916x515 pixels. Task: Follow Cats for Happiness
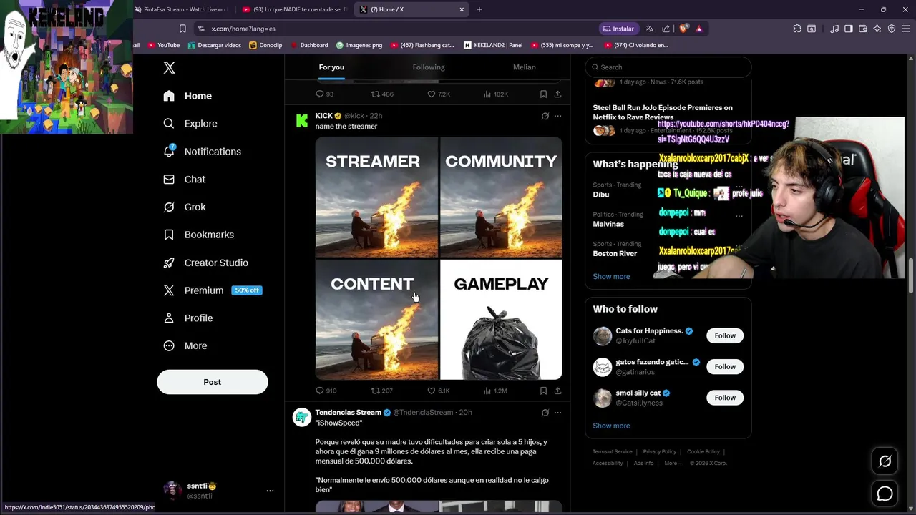click(x=725, y=335)
